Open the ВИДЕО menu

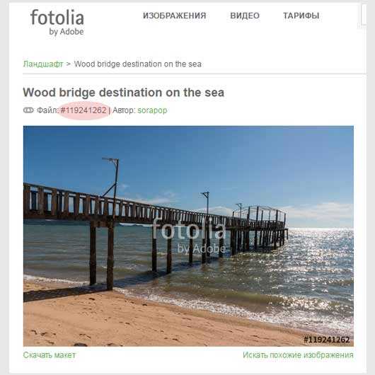[245, 16]
